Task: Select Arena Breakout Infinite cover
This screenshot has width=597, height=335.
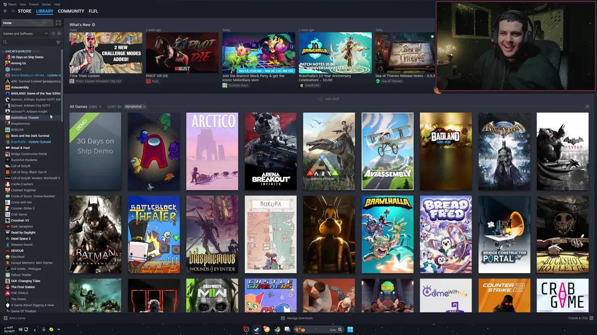Action: [x=271, y=151]
